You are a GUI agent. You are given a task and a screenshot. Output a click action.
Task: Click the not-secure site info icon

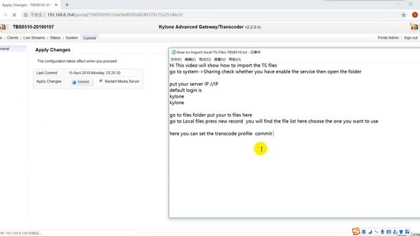pyautogui.click(x=26, y=15)
